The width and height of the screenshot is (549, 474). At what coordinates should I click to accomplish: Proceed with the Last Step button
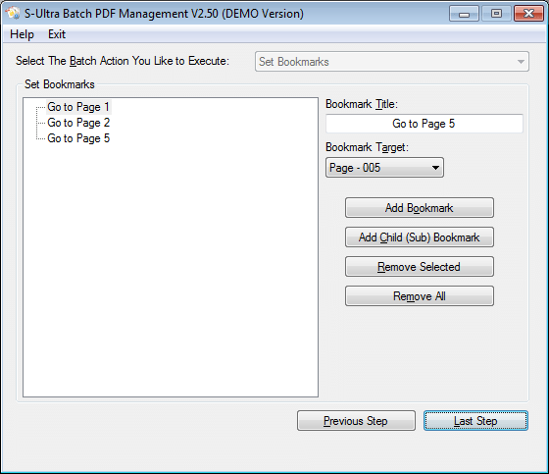[x=475, y=421]
